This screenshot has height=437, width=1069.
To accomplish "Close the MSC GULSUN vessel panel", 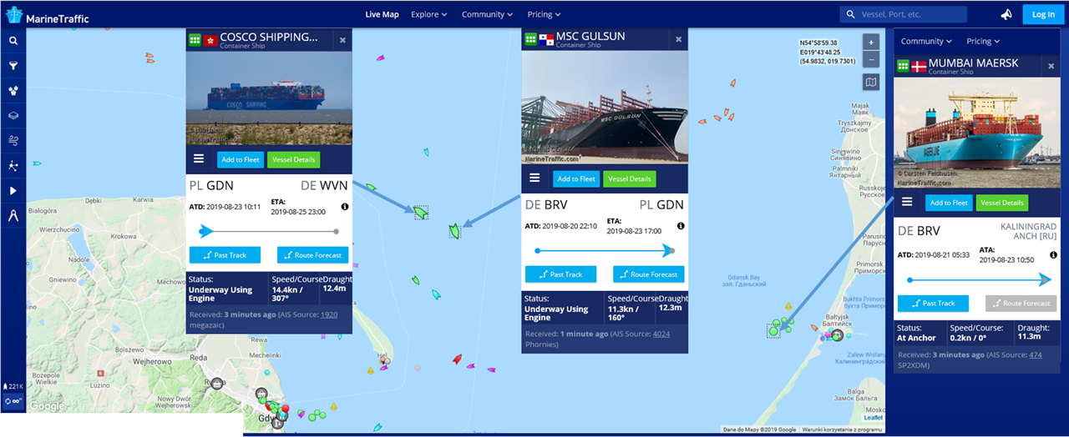I will tap(678, 39).
